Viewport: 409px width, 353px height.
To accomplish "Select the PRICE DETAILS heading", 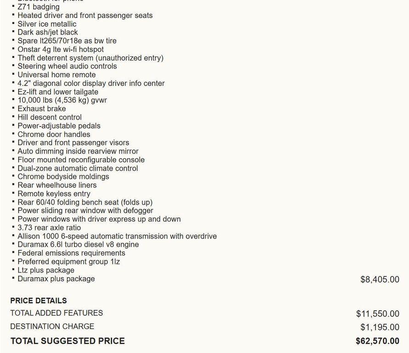I will tap(39, 301).
